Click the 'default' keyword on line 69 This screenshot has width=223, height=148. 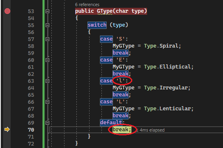pos(111,123)
